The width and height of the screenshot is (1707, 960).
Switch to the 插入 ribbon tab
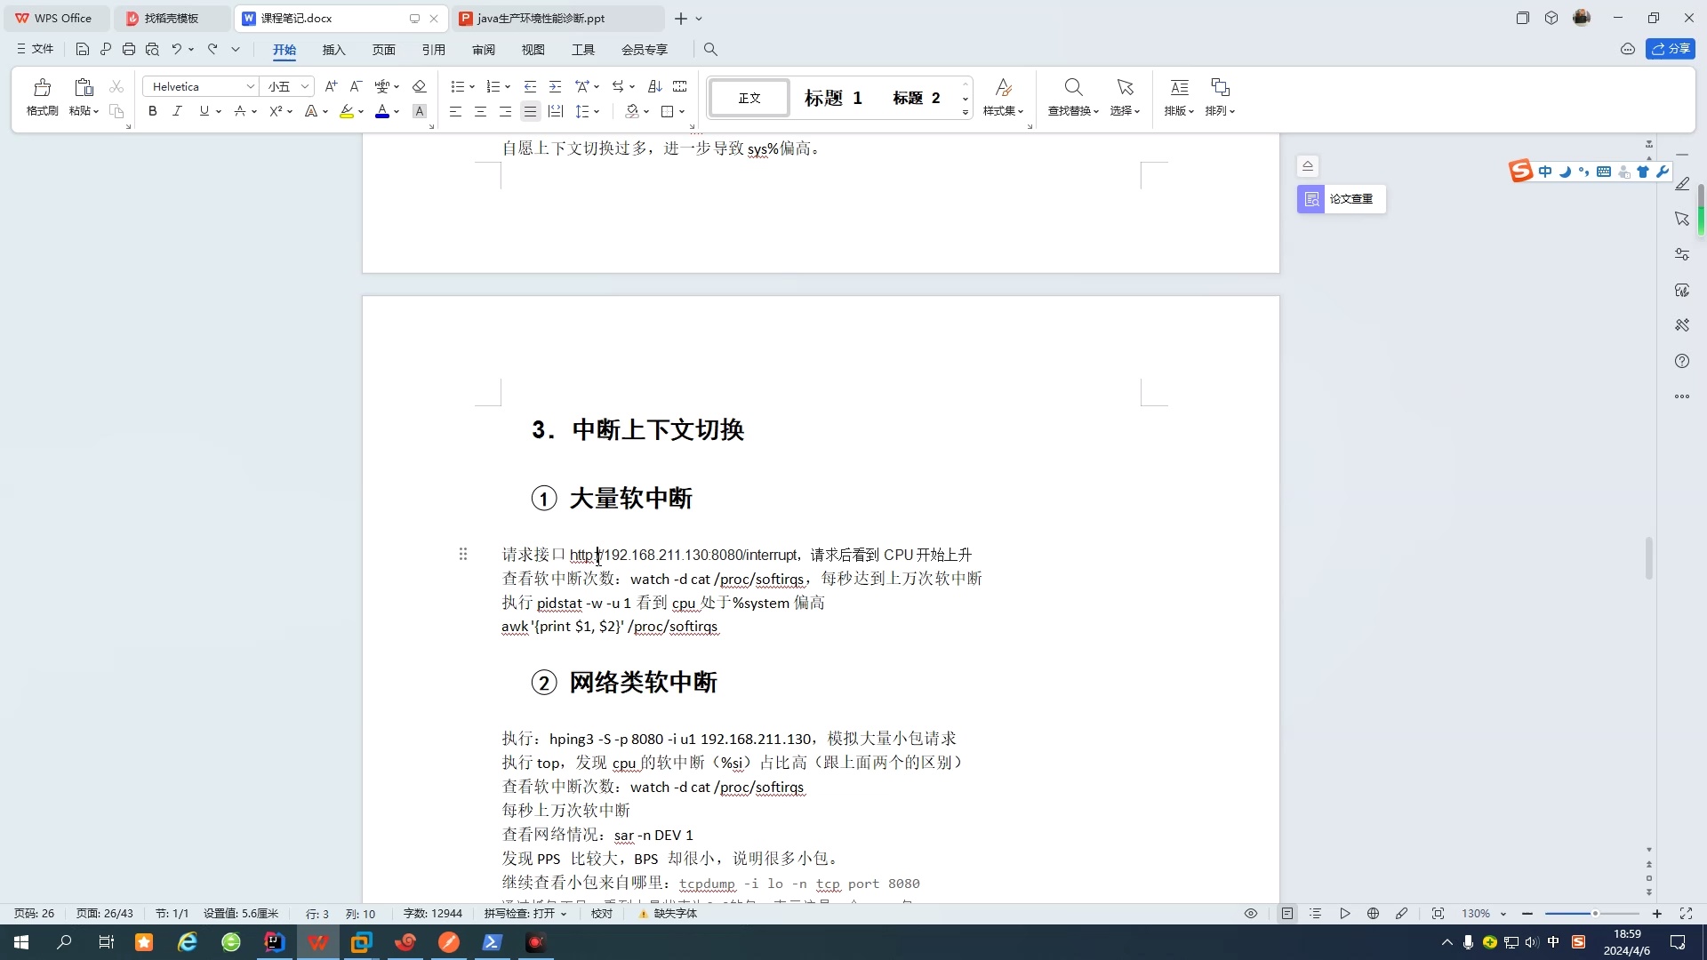point(333,50)
